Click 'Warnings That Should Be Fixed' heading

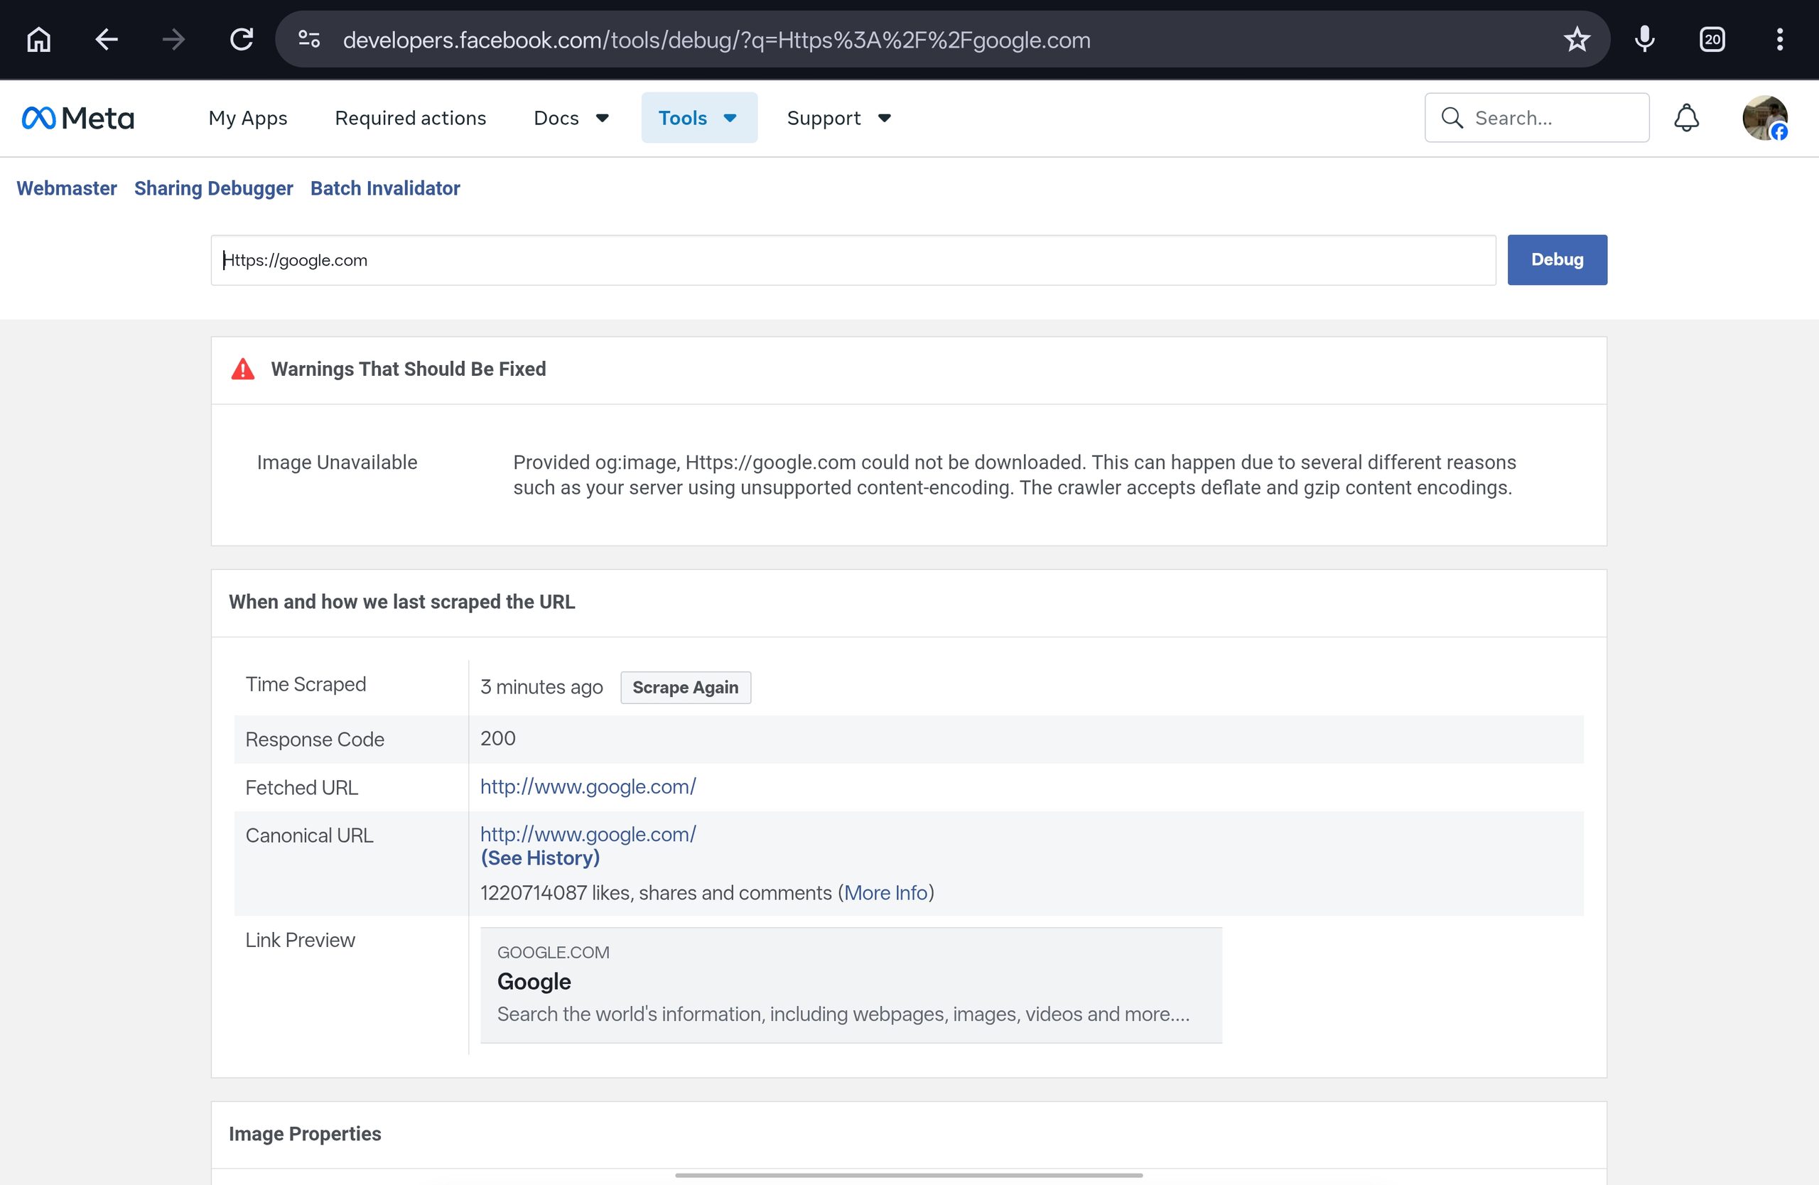click(x=408, y=369)
